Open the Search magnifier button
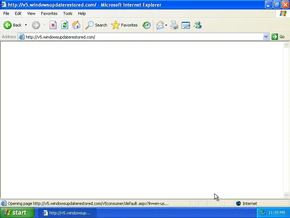Screen dimensions: 290x218 pos(96,25)
